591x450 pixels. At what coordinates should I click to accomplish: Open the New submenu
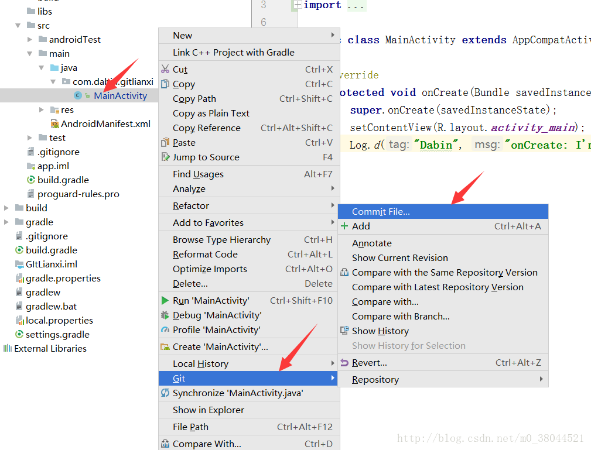[249, 35]
